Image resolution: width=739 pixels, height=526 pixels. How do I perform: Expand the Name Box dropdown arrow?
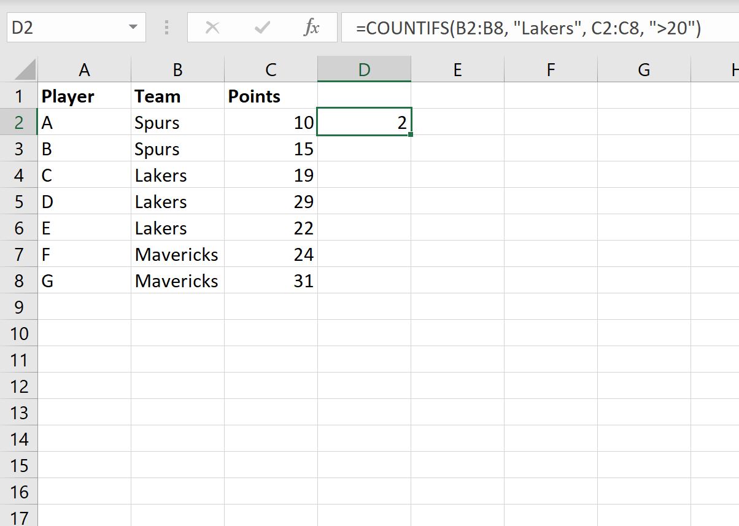(x=133, y=28)
